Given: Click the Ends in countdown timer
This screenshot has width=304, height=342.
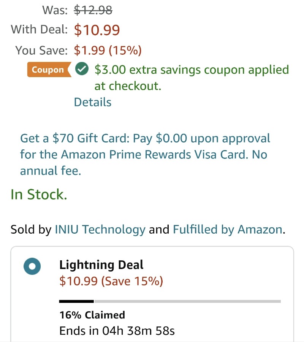Looking at the screenshot, I should coord(117,331).
